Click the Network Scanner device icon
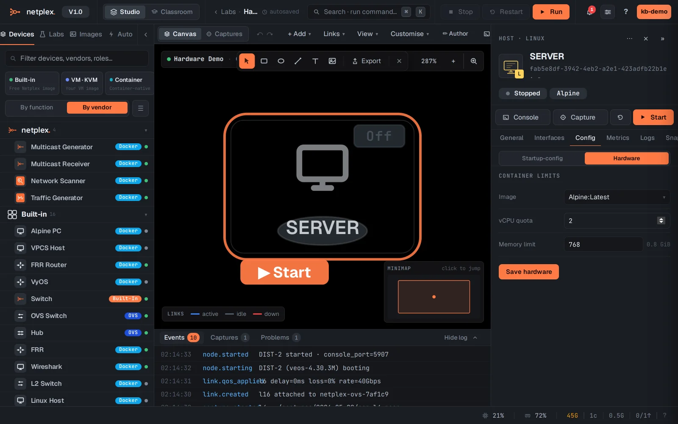This screenshot has width=678, height=424. pyautogui.click(x=20, y=181)
